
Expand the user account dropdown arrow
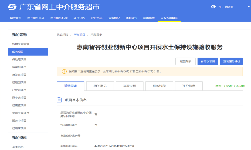click(249, 7)
